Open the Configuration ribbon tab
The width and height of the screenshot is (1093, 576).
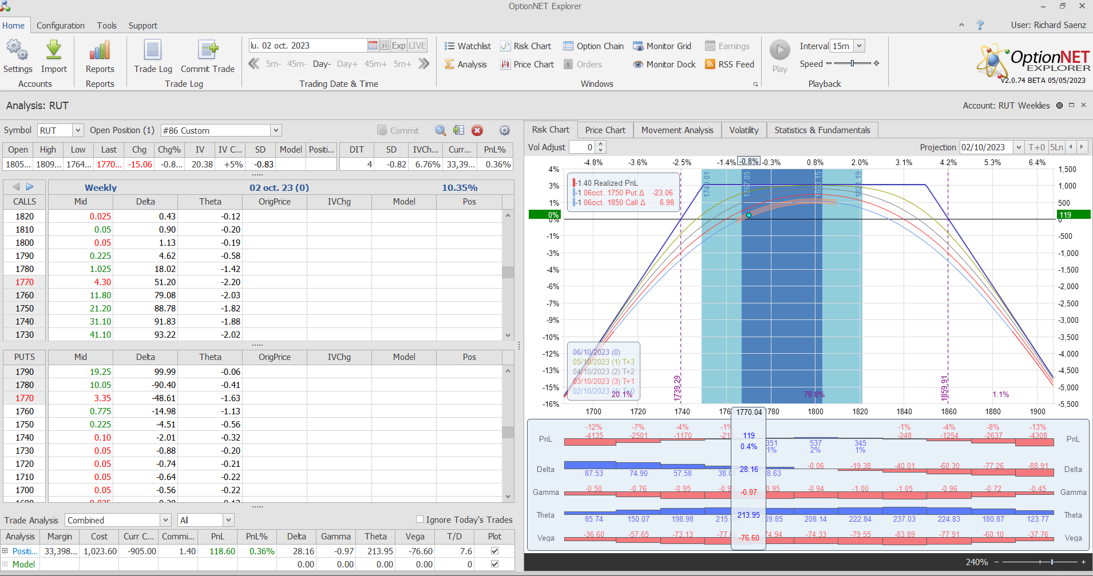tap(61, 26)
